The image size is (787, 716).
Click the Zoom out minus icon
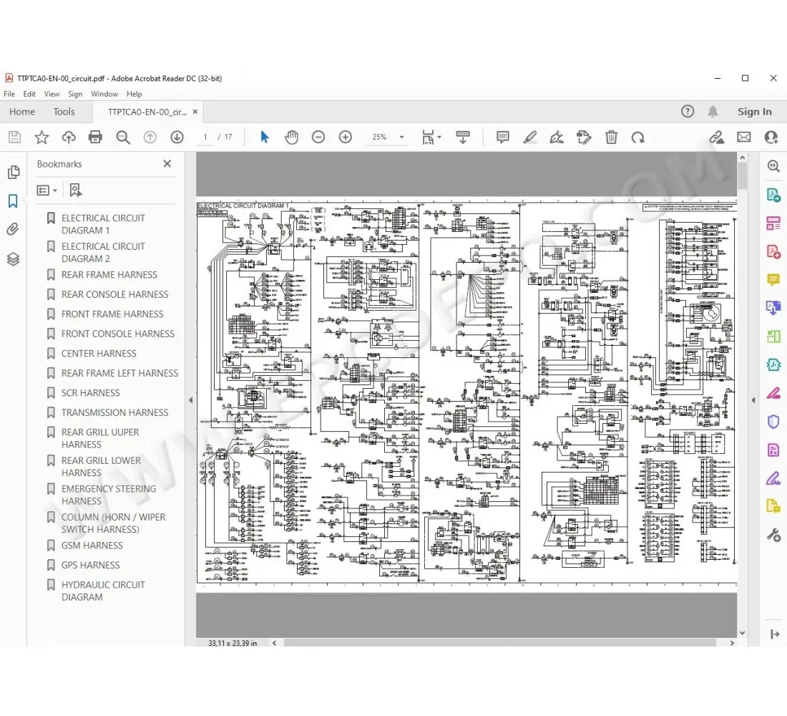pos(318,137)
